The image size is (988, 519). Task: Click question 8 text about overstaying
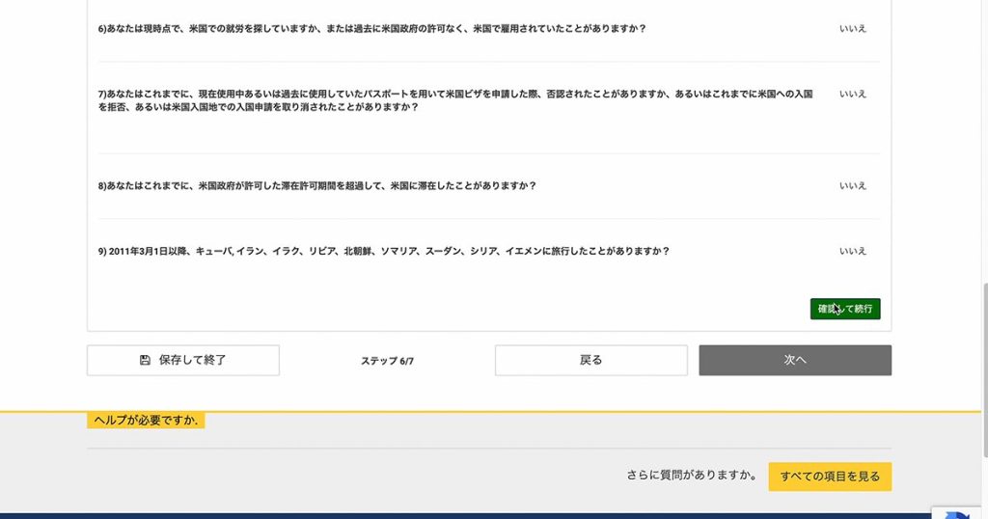pos(316,186)
